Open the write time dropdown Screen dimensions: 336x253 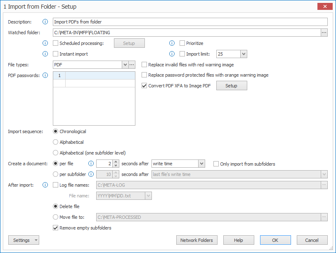tap(201, 164)
